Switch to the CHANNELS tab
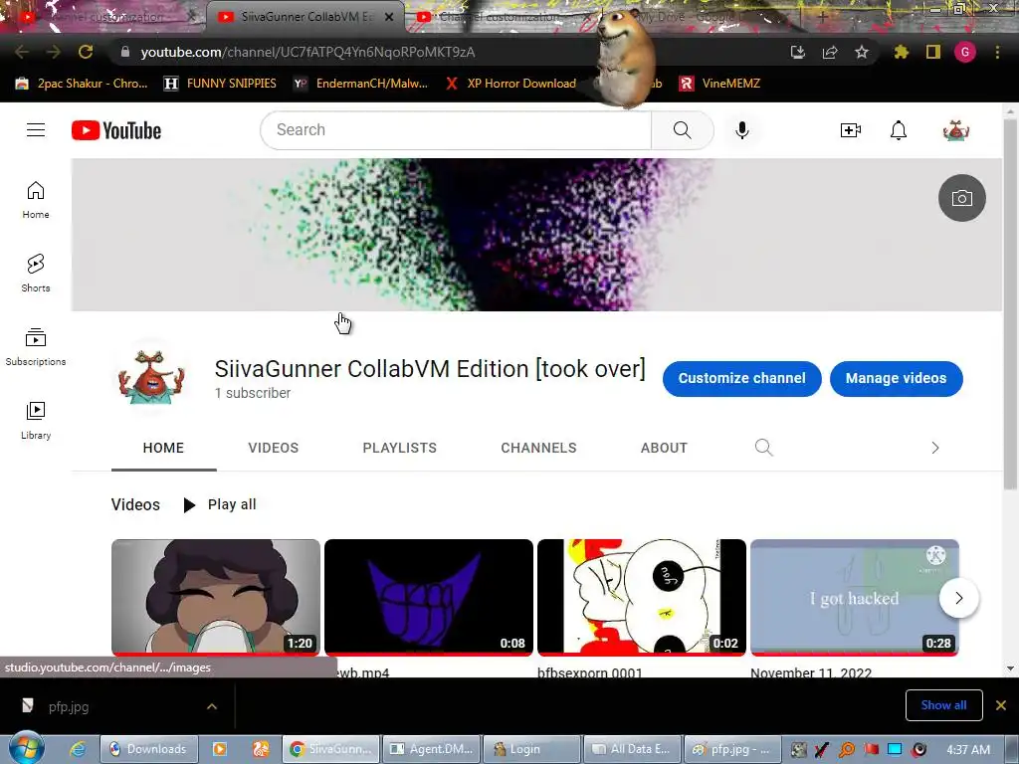Image resolution: width=1019 pixels, height=764 pixels. tap(538, 448)
